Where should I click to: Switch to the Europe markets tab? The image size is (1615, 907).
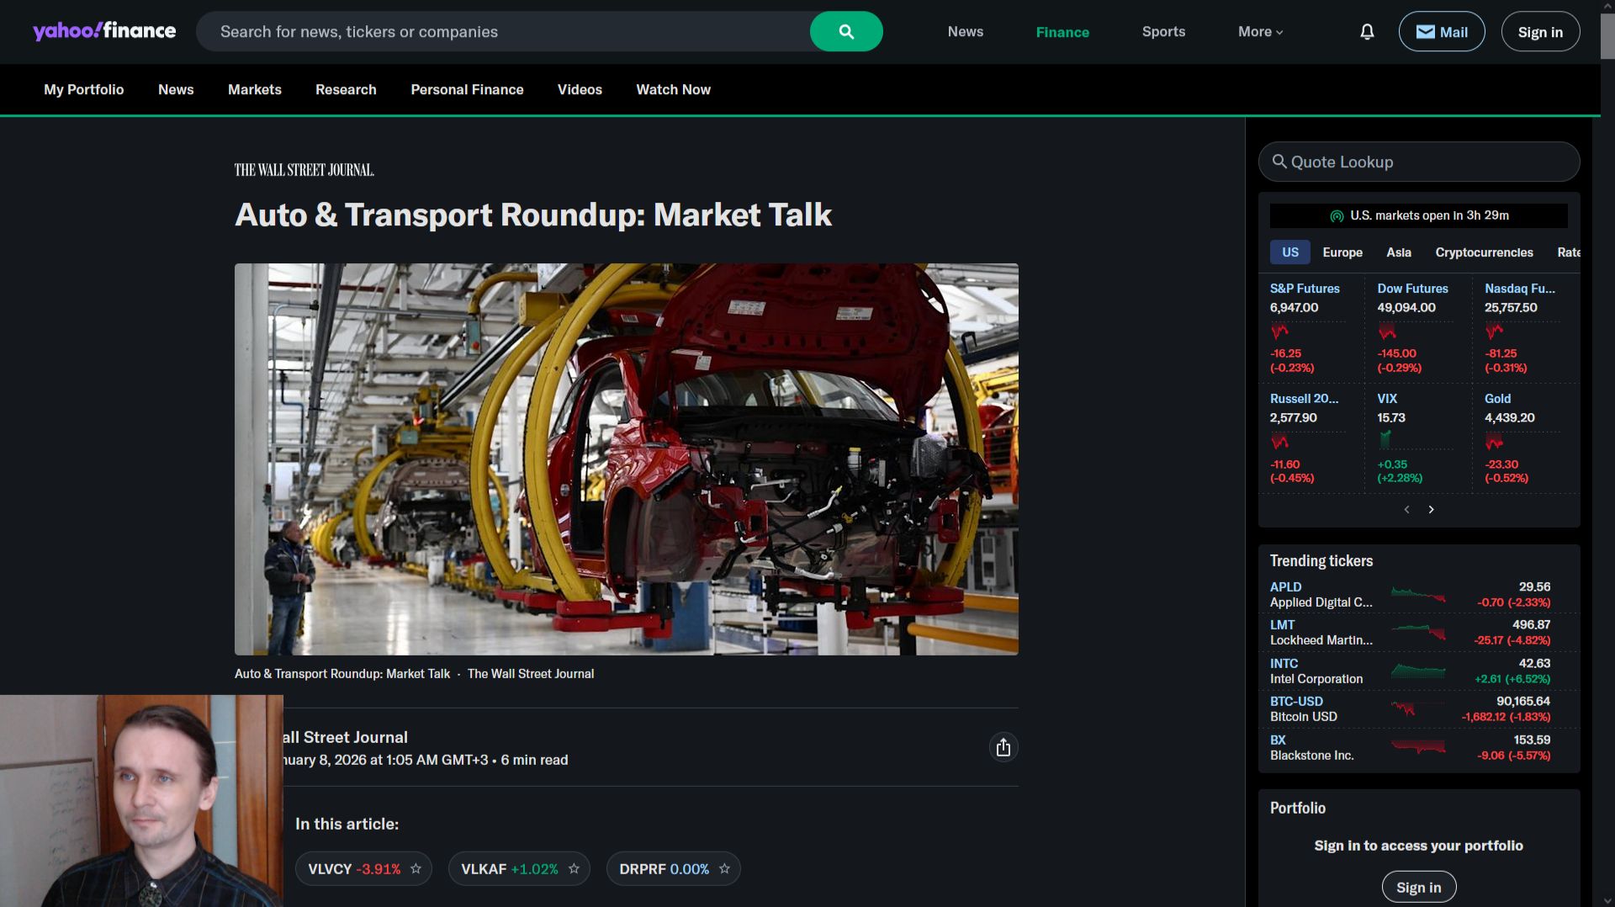coord(1342,252)
